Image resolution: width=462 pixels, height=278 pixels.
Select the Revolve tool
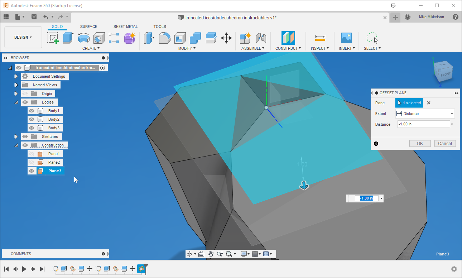pos(84,38)
